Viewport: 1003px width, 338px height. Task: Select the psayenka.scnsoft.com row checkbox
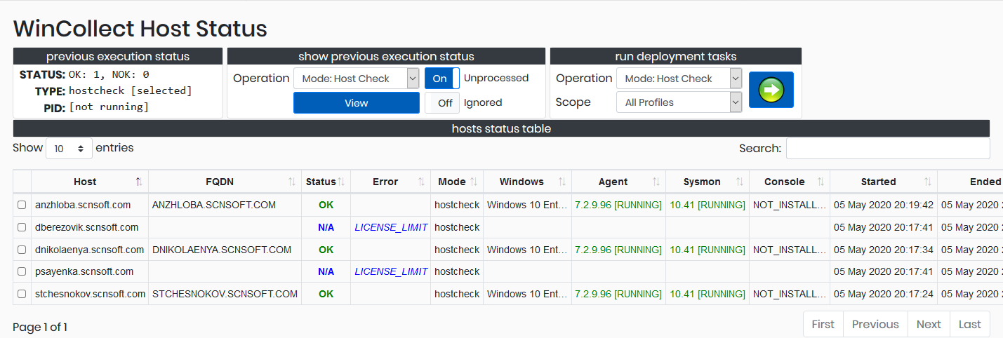[22, 271]
